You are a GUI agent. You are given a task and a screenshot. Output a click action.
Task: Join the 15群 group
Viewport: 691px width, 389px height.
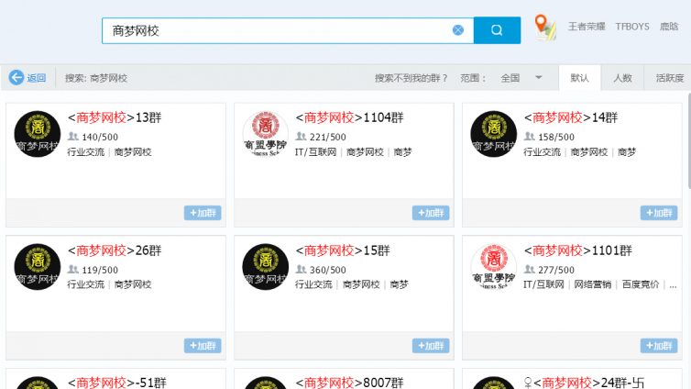[x=431, y=346]
